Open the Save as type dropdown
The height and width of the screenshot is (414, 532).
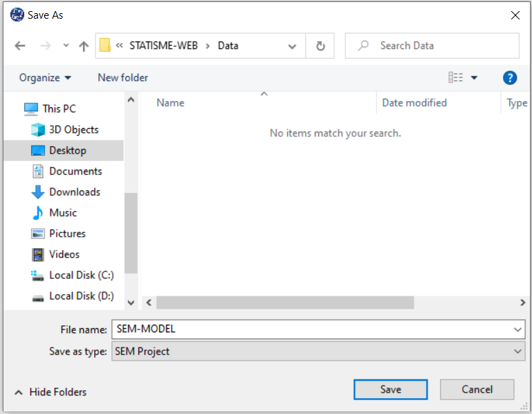[x=518, y=351]
